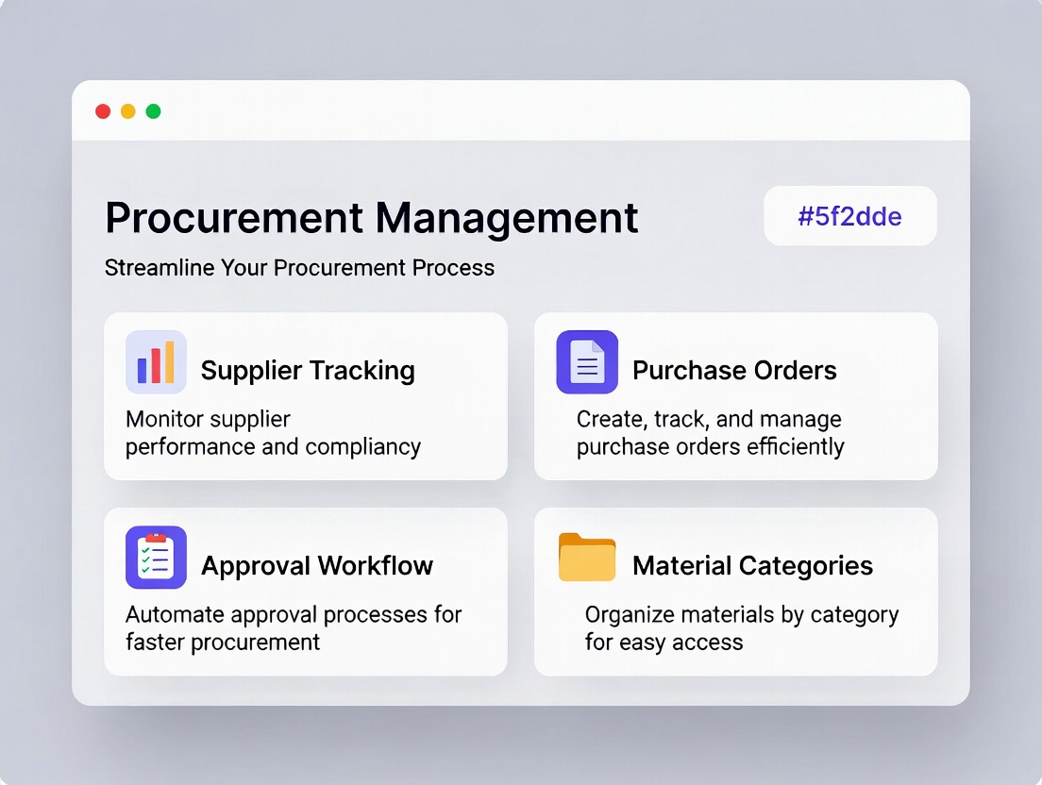Click the Approval Workflow checklist icon
This screenshot has height=785, width=1042.
click(156, 558)
